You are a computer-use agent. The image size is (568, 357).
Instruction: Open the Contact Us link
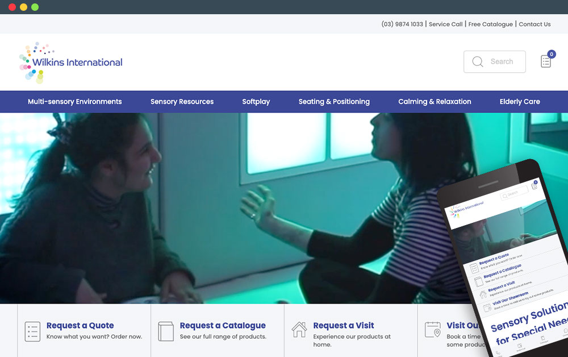tap(534, 24)
